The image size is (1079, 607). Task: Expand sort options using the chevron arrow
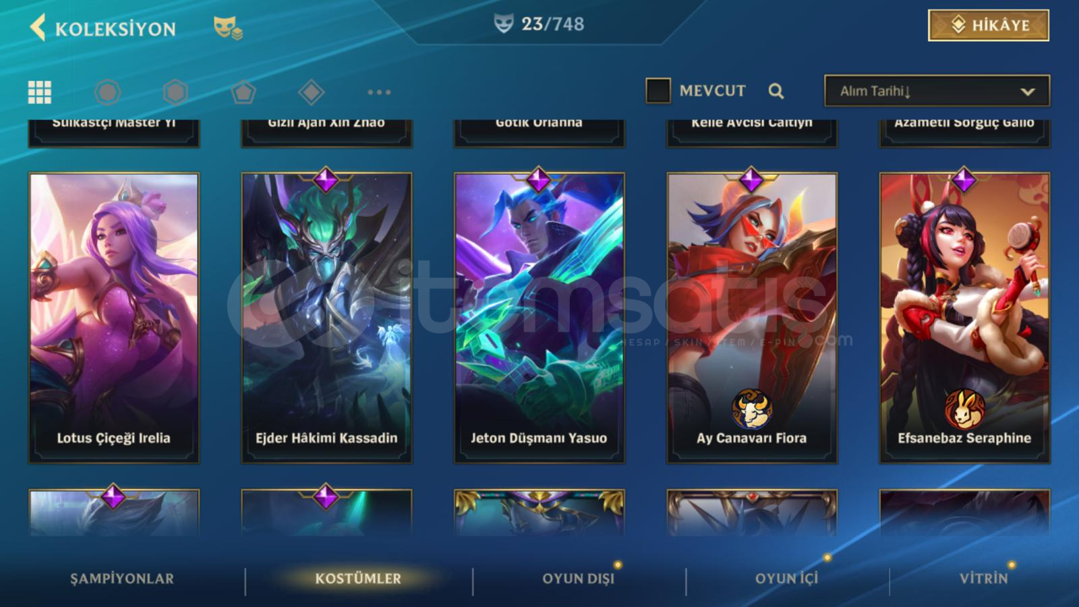tap(1028, 92)
